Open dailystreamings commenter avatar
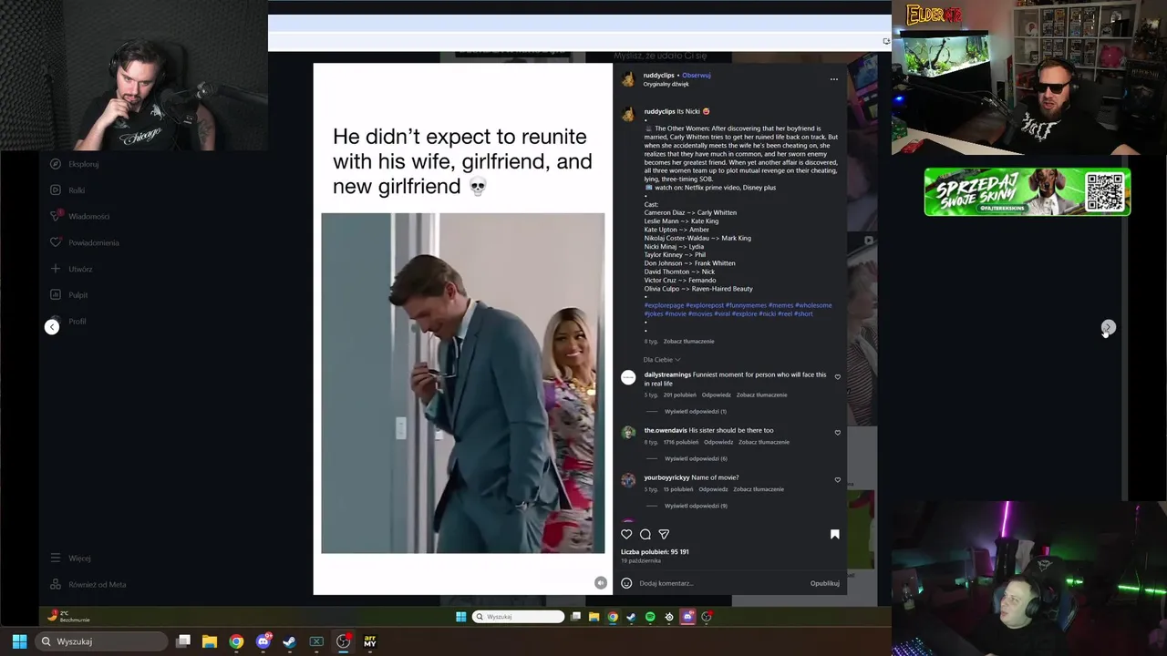Image resolution: width=1167 pixels, height=656 pixels. pyautogui.click(x=628, y=377)
